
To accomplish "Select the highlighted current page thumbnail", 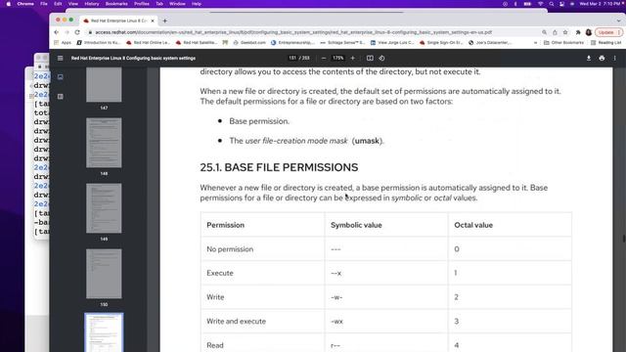I will (x=104, y=332).
